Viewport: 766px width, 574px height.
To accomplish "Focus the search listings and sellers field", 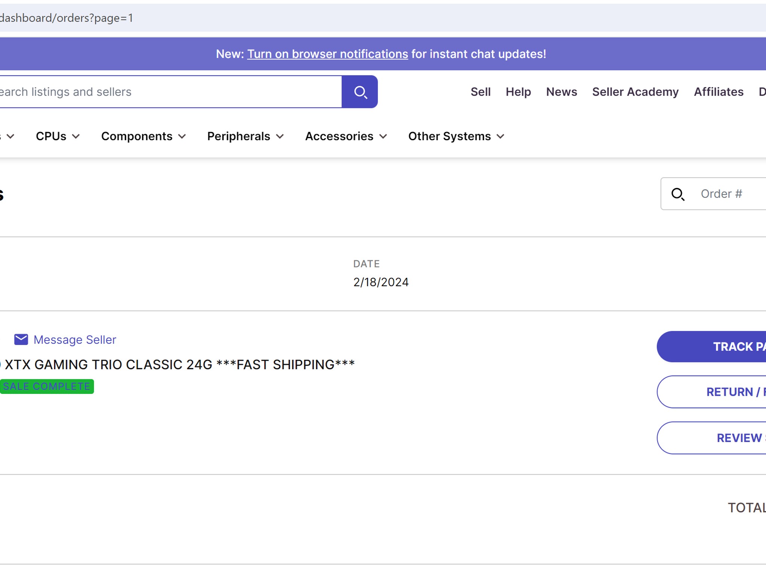I will coord(171,92).
